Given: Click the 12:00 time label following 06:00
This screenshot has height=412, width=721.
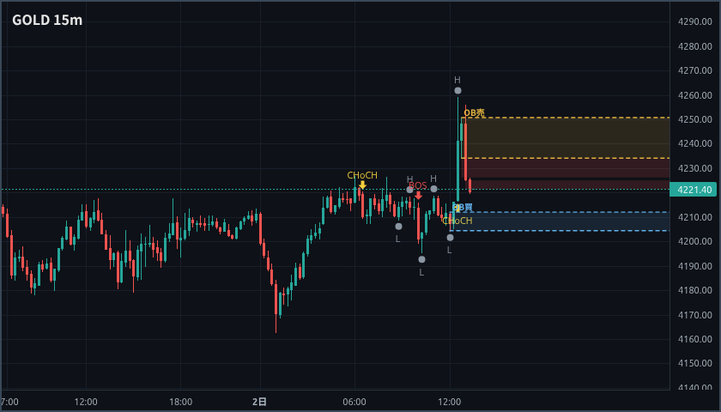Looking at the screenshot, I should (x=449, y=402).
